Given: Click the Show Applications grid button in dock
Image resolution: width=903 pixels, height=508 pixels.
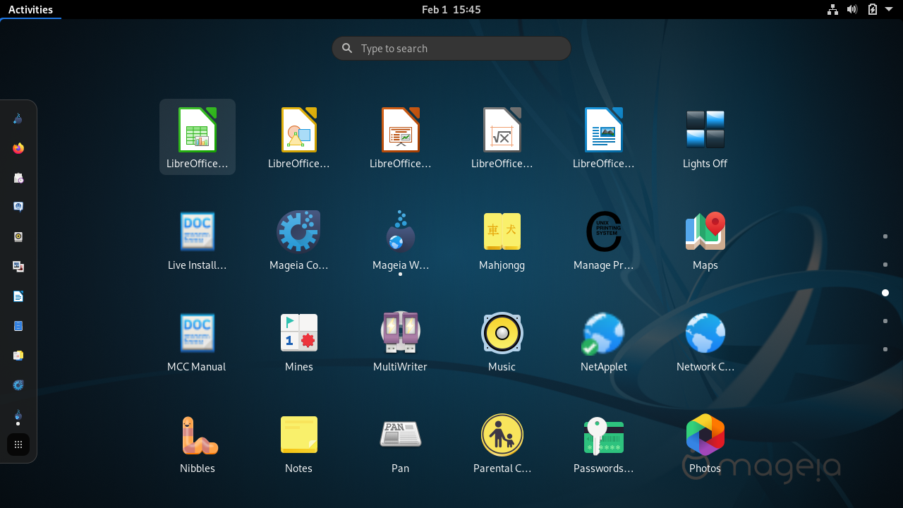Looking at the screenshot, I should [x=18, y=445].
